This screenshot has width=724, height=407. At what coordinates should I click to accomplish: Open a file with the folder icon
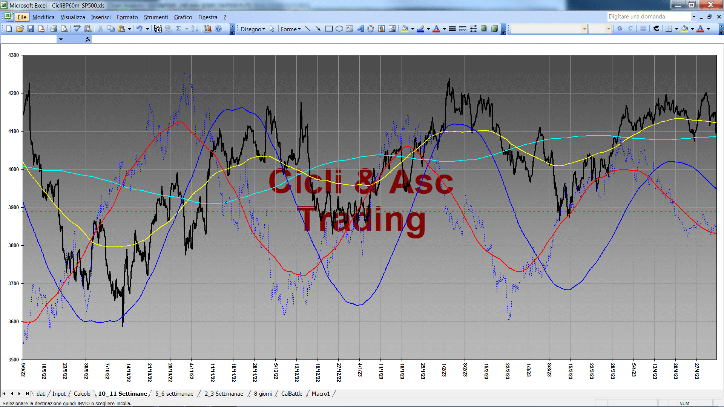[x=20, y=29]
